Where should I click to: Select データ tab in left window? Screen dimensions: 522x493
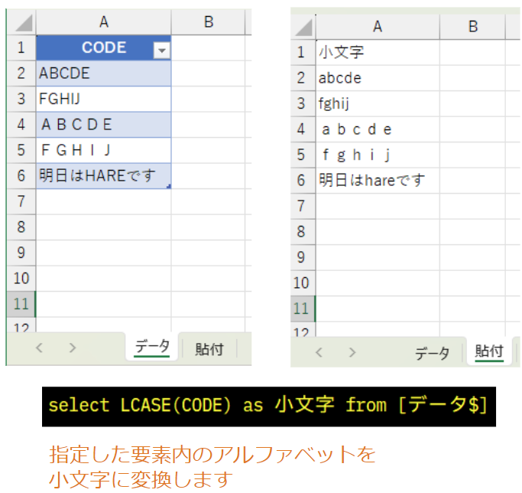point(152,348)
